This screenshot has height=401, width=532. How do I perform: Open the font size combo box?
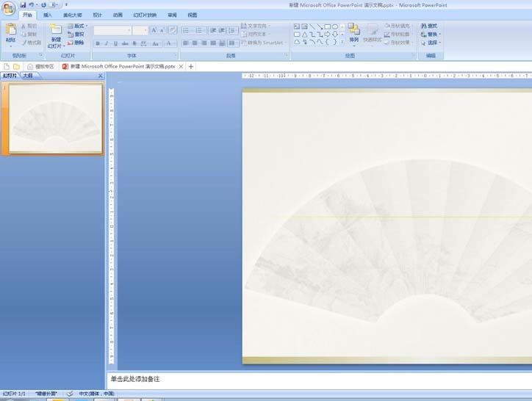140,31
